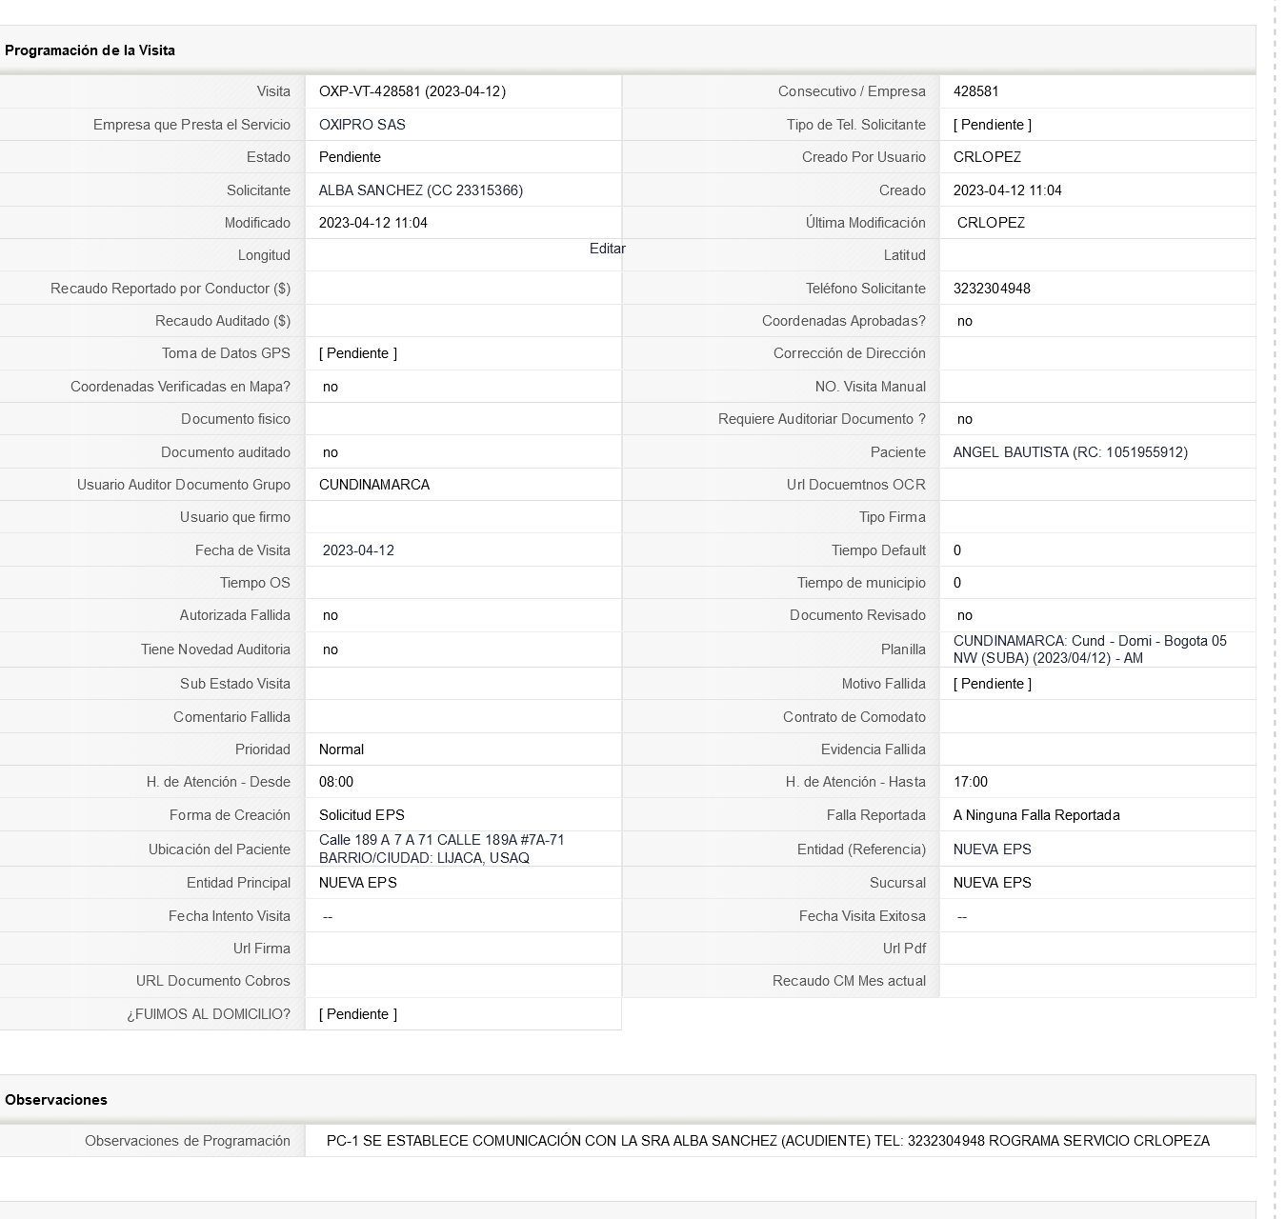Open solicitante ALBA SANCHEZ (CC 23315366)

pyautogui.click(x=420, y=190)
